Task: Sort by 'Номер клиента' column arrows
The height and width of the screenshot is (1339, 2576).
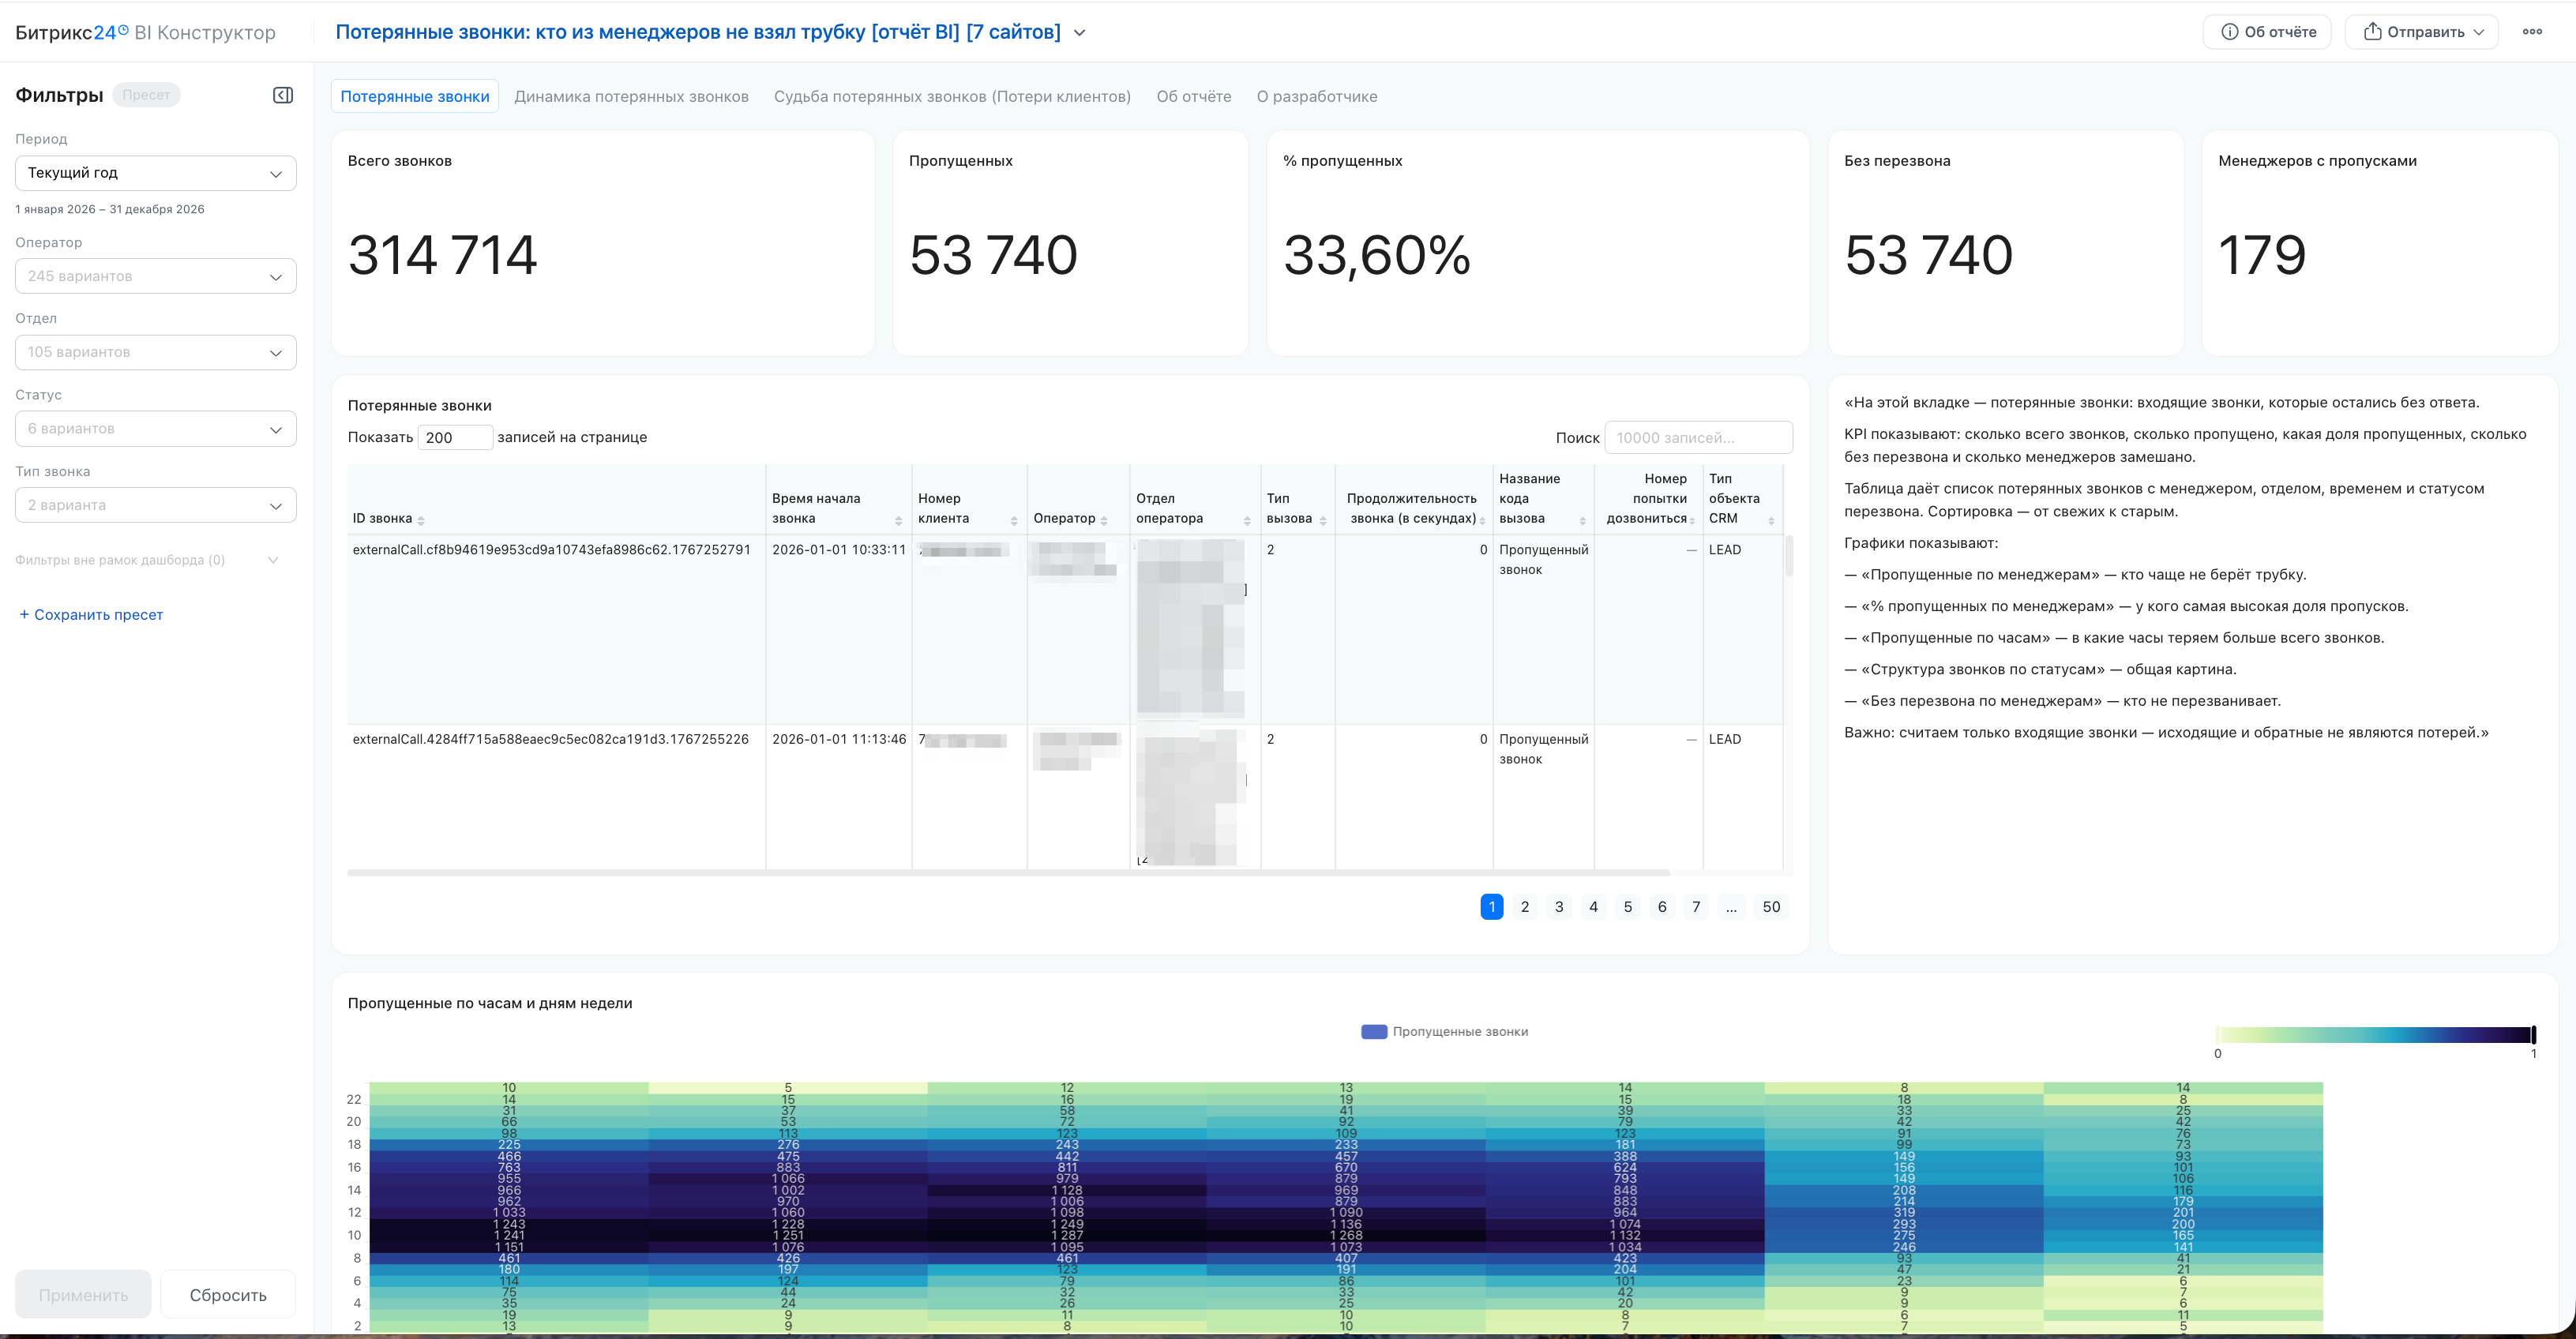Action: (x=1013, y=520)
